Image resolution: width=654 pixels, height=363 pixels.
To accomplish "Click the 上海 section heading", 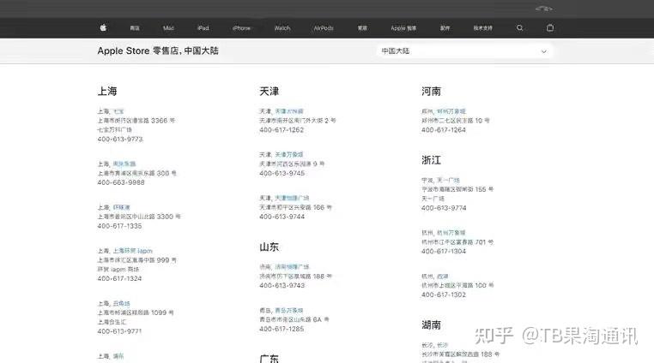I will click(107, 91).
